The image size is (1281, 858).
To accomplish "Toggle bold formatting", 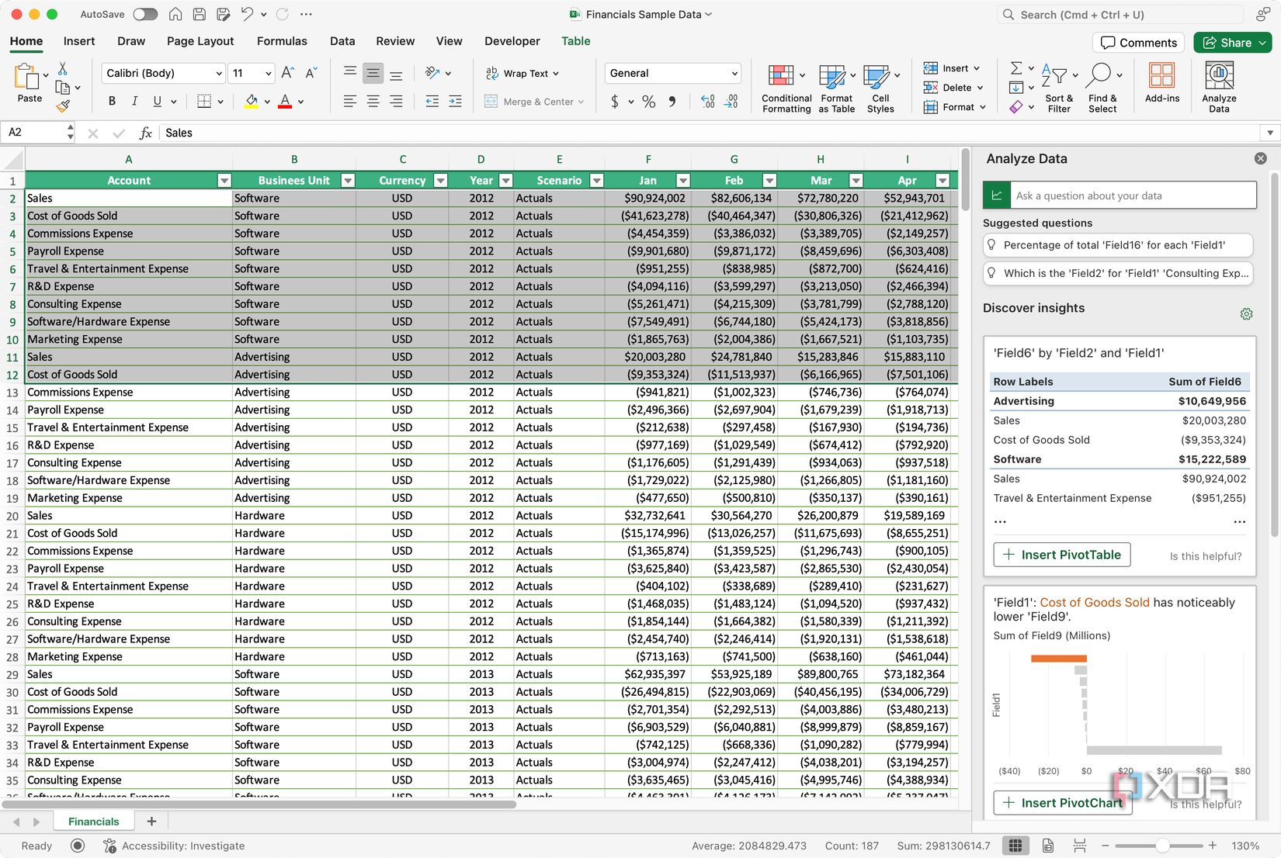I will pyautogui.click(x=112, y=102).
